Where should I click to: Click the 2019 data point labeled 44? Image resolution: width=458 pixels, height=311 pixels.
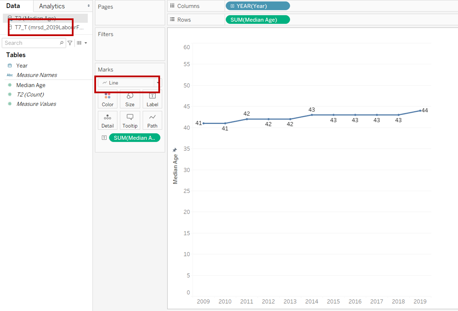tap(420, 111)
